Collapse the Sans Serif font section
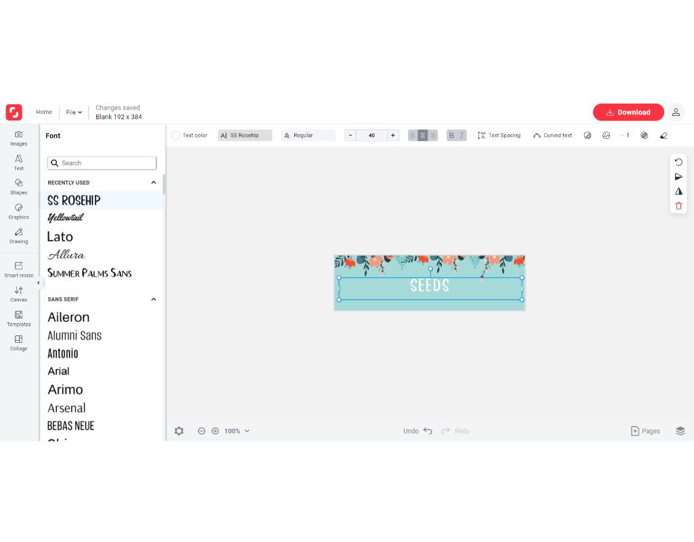The image size is (694, 542). (x=154, y=299)
